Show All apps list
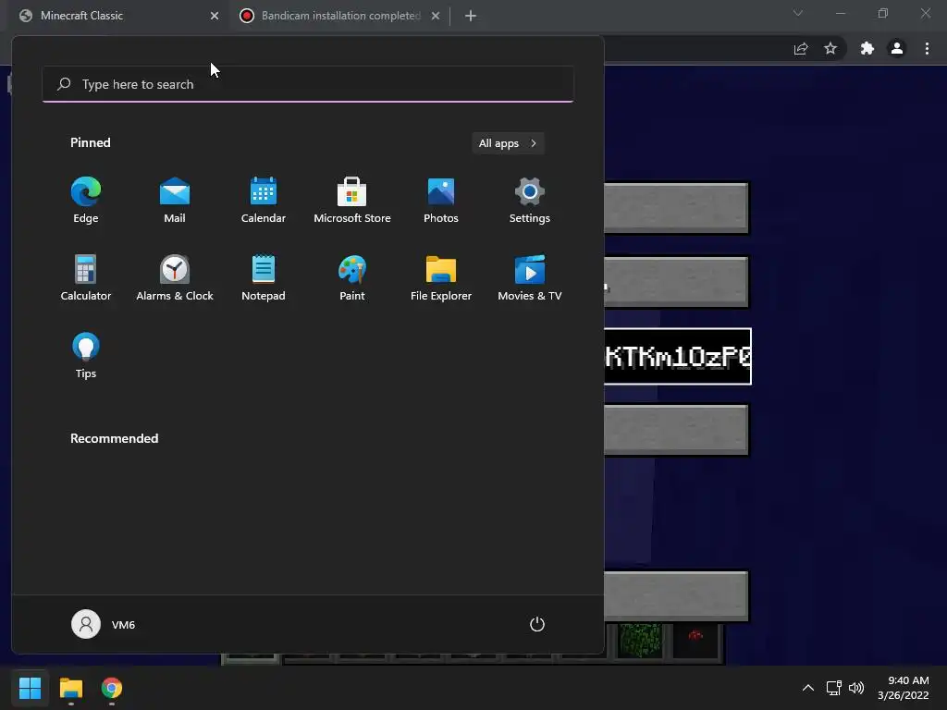Image resolution: width=947 pixels, height=710 pixels. tap(508, 143)
